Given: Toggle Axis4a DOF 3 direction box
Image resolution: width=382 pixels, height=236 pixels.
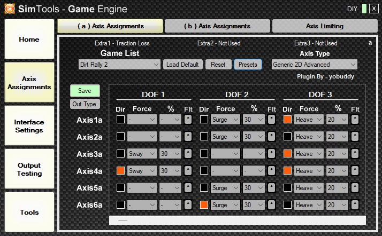Looking at the screenshot, I should pyautogui.click(x=287, y=171).
